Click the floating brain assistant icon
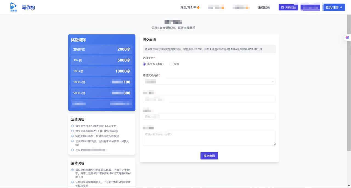The width and height of the screenshot is (351, 188). (x=347, y=37)
